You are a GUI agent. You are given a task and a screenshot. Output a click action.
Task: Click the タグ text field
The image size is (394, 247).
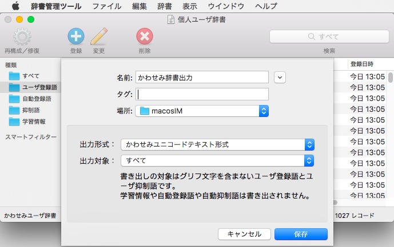[x=202, y=94]
